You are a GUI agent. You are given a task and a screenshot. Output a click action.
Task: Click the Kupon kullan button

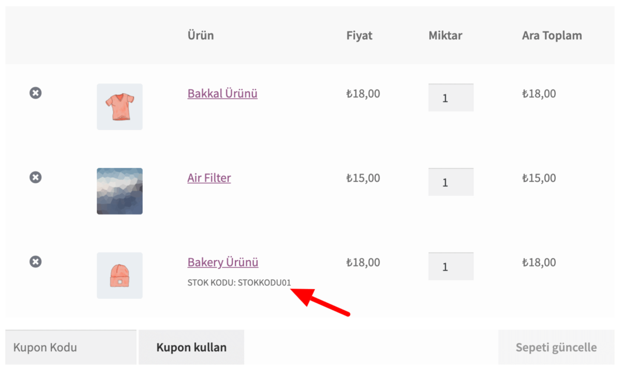pos(191,347)
